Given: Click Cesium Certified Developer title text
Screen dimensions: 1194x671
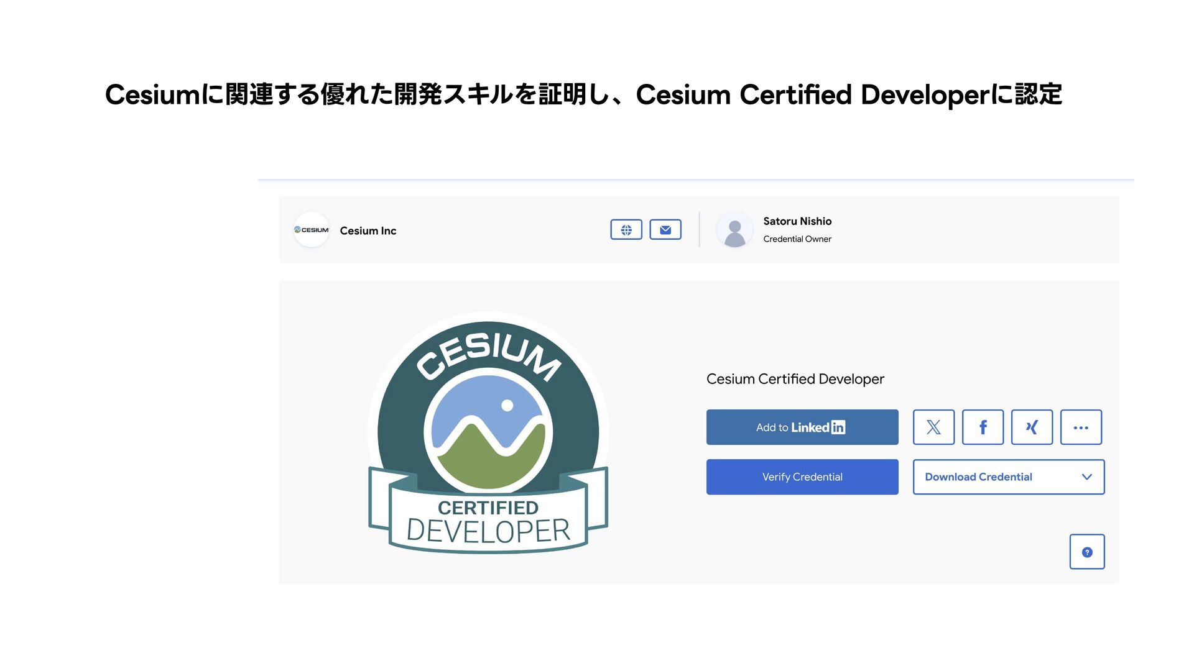Looking at the screenshot, I should [795, 379].
